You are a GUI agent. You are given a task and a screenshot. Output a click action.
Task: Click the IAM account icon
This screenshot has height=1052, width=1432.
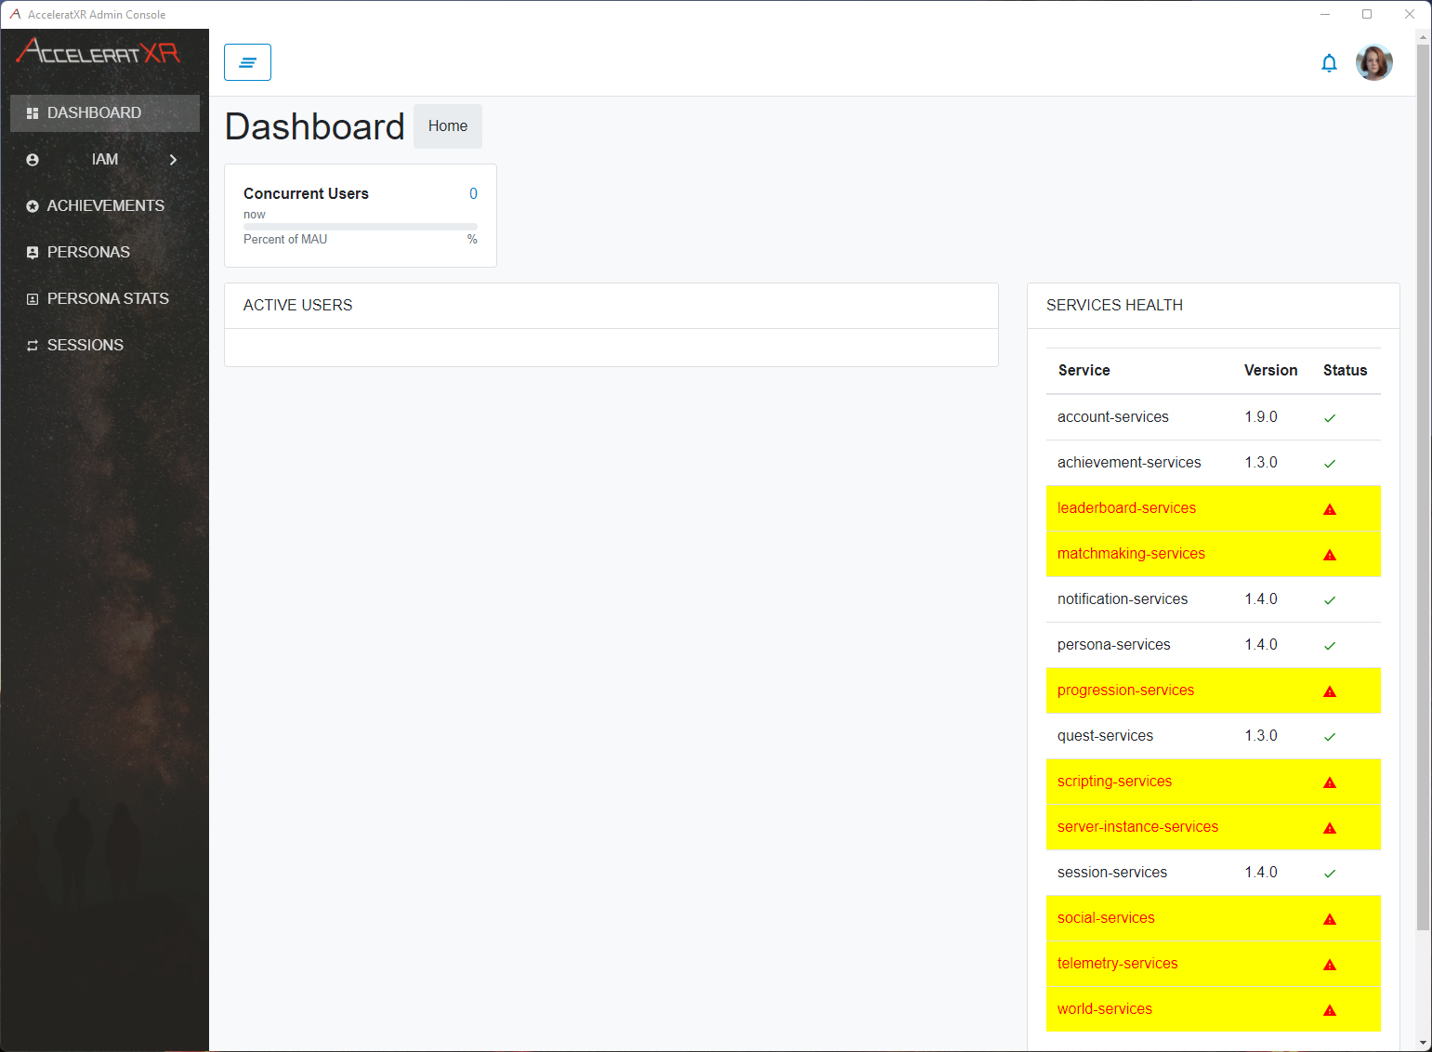point(33,160)
